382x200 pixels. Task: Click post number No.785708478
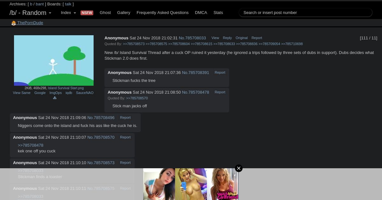coord(195,92)
